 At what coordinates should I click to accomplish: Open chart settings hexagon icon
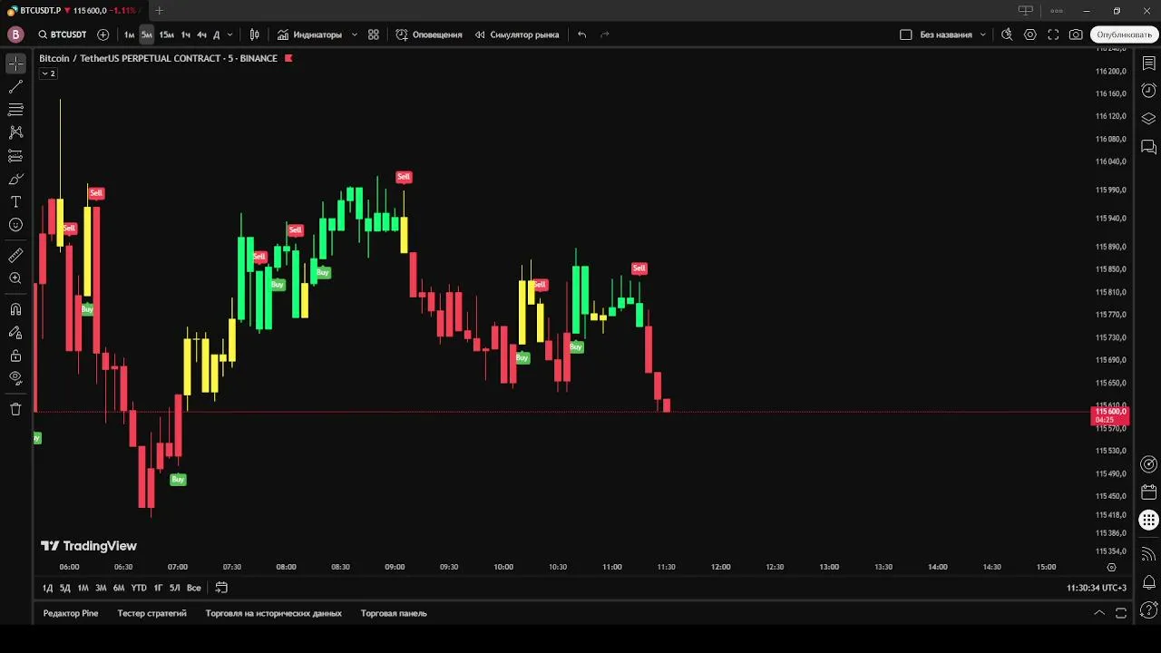point(1030,34)
